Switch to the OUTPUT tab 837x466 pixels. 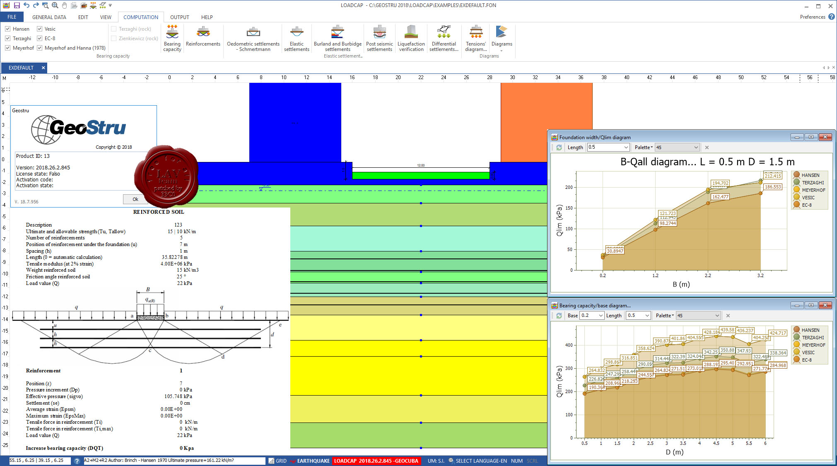pyautogui.click(x=179, y=17)
